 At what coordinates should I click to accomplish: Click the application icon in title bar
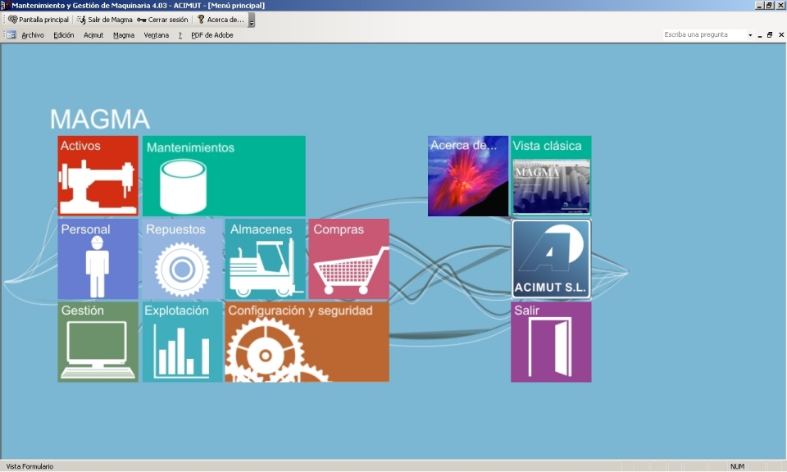(5, 6)
